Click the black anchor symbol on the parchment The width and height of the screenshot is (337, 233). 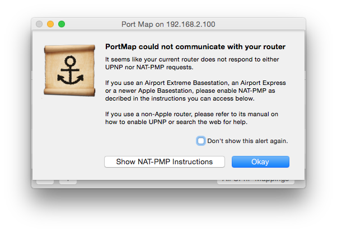[70, 70]
